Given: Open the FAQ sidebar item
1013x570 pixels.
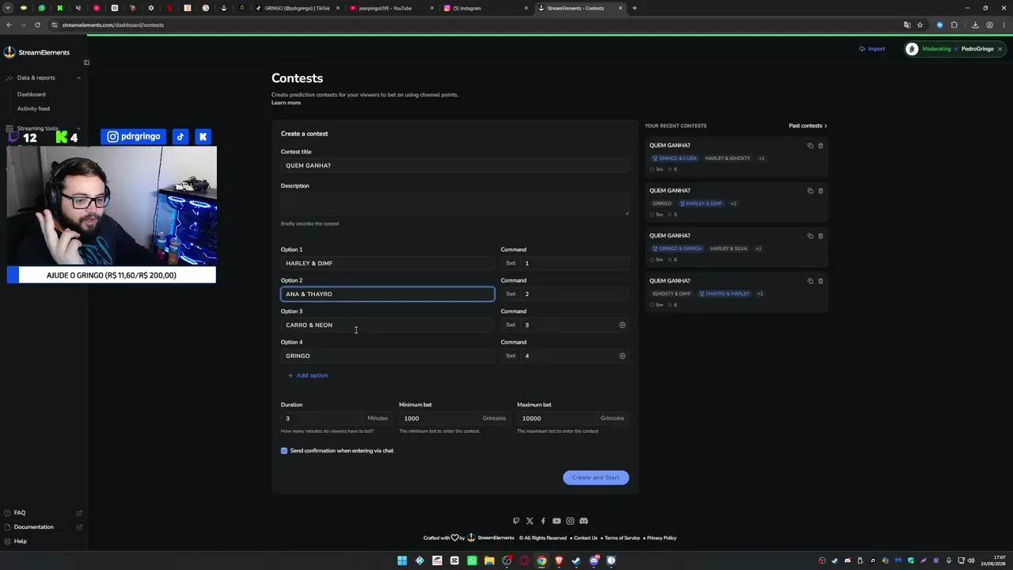Looking at the screenshot, I should (x=20, y=513).
